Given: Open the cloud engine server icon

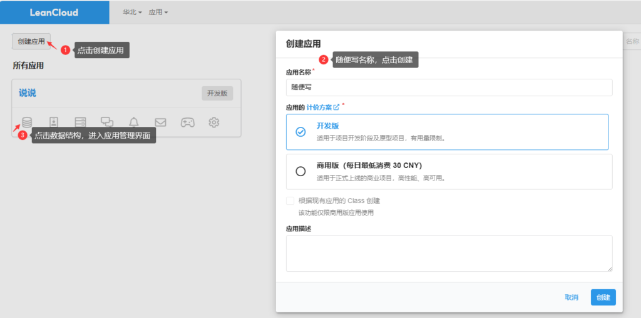Looking at the screenshot, I should click(x=80, y=122).
